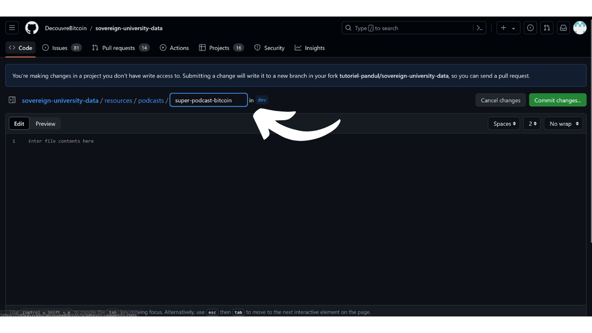Switch to the Actions tab
The height and width of the screenshot is (333, 592).
pos(174,48)
